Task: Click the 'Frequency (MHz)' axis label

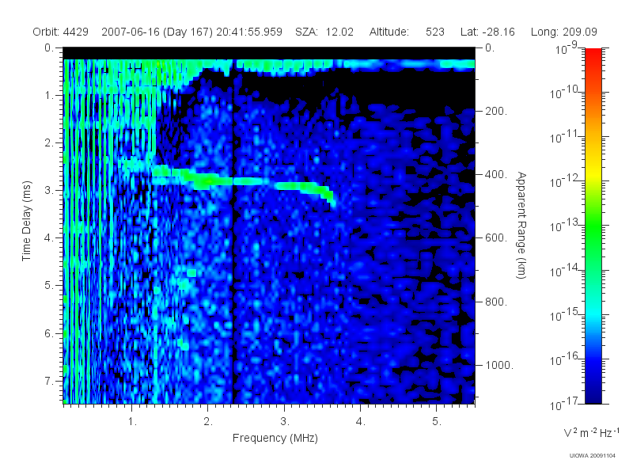Action: pos(275,438)
